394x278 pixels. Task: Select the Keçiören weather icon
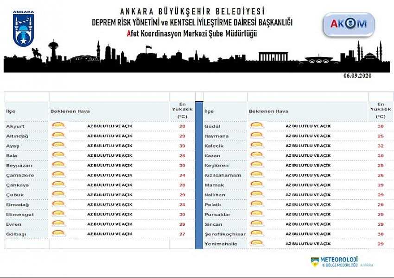point(257,165)
